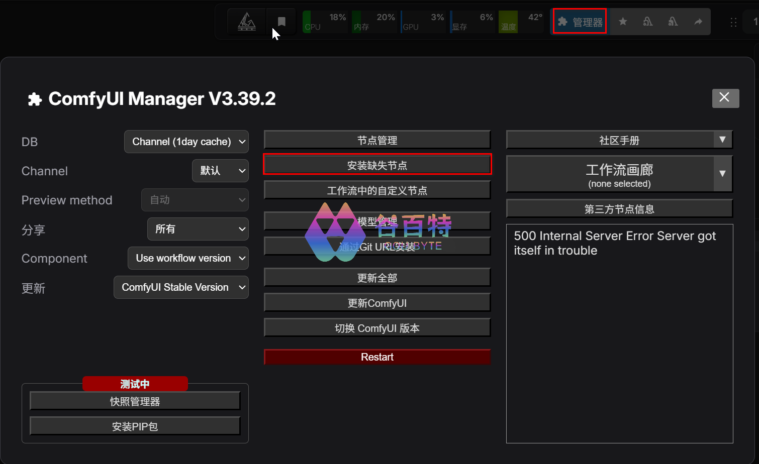This screenshot has height=464, width=759.
Task: Click the 安装PIP包 button
Action: click(135, 426)
